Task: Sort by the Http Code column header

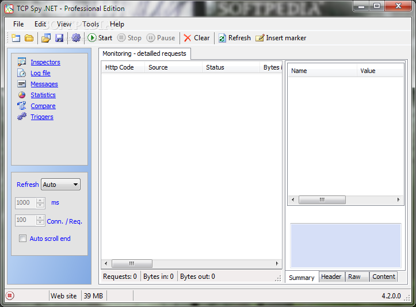Action: click(x=123, y=67)
